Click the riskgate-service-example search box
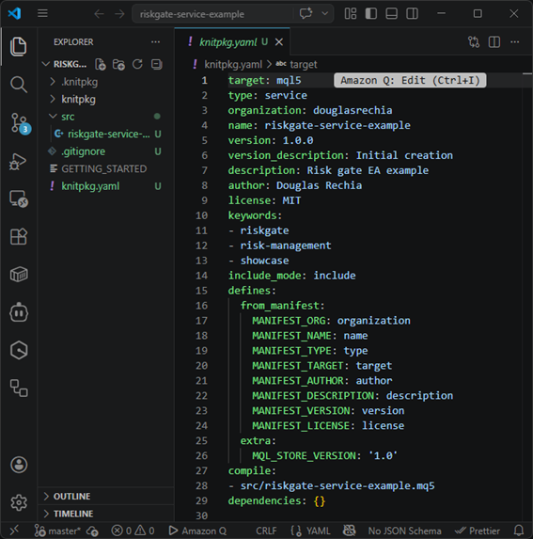The image size is (533, 539). 213,14
